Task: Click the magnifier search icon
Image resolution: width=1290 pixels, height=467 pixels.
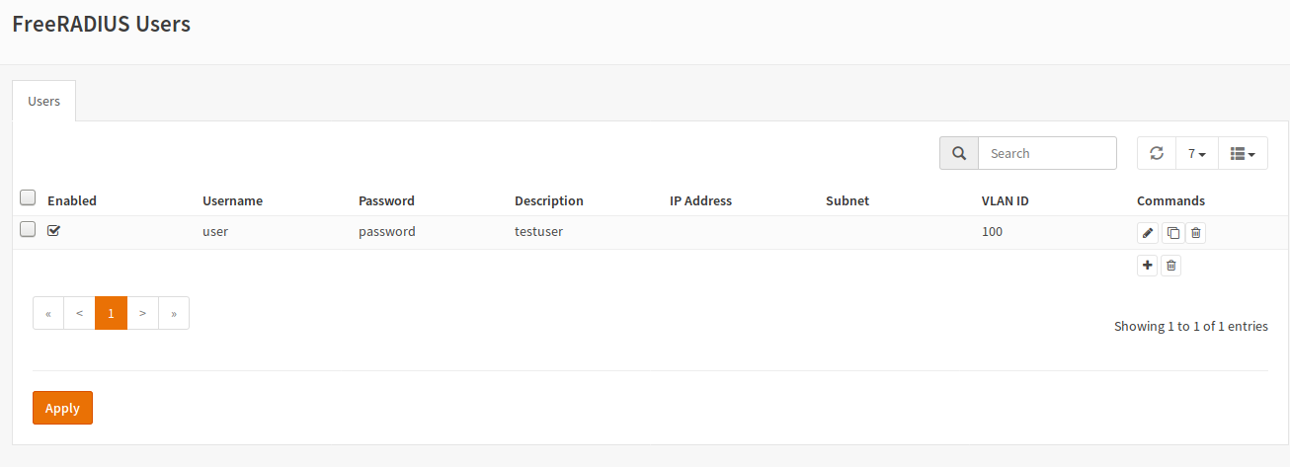Action: click(x=958, y=153)
